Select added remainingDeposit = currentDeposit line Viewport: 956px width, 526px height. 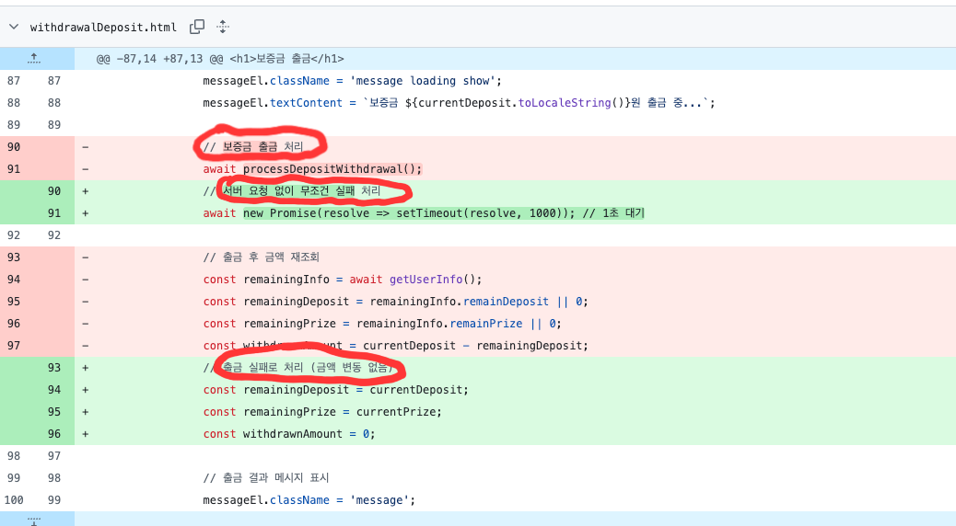(x=336, y=390)
